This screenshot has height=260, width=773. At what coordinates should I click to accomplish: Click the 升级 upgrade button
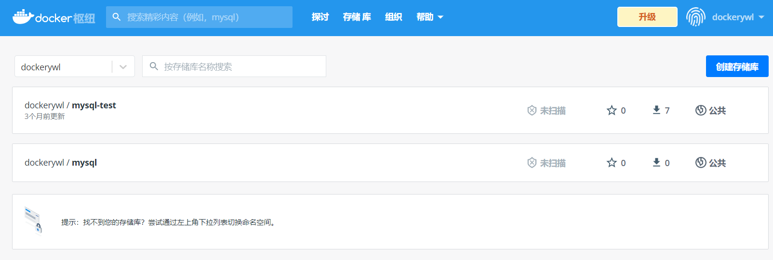coord(647,17)
